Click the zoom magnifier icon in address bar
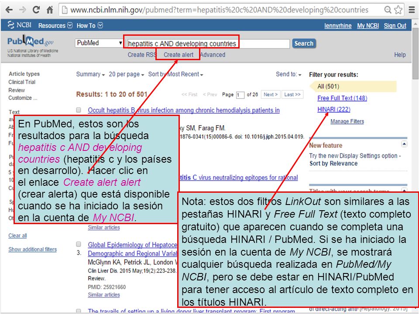 tap(388, 10)
